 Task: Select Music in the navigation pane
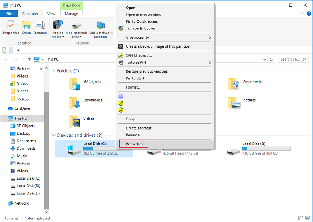tap(21, 156)
